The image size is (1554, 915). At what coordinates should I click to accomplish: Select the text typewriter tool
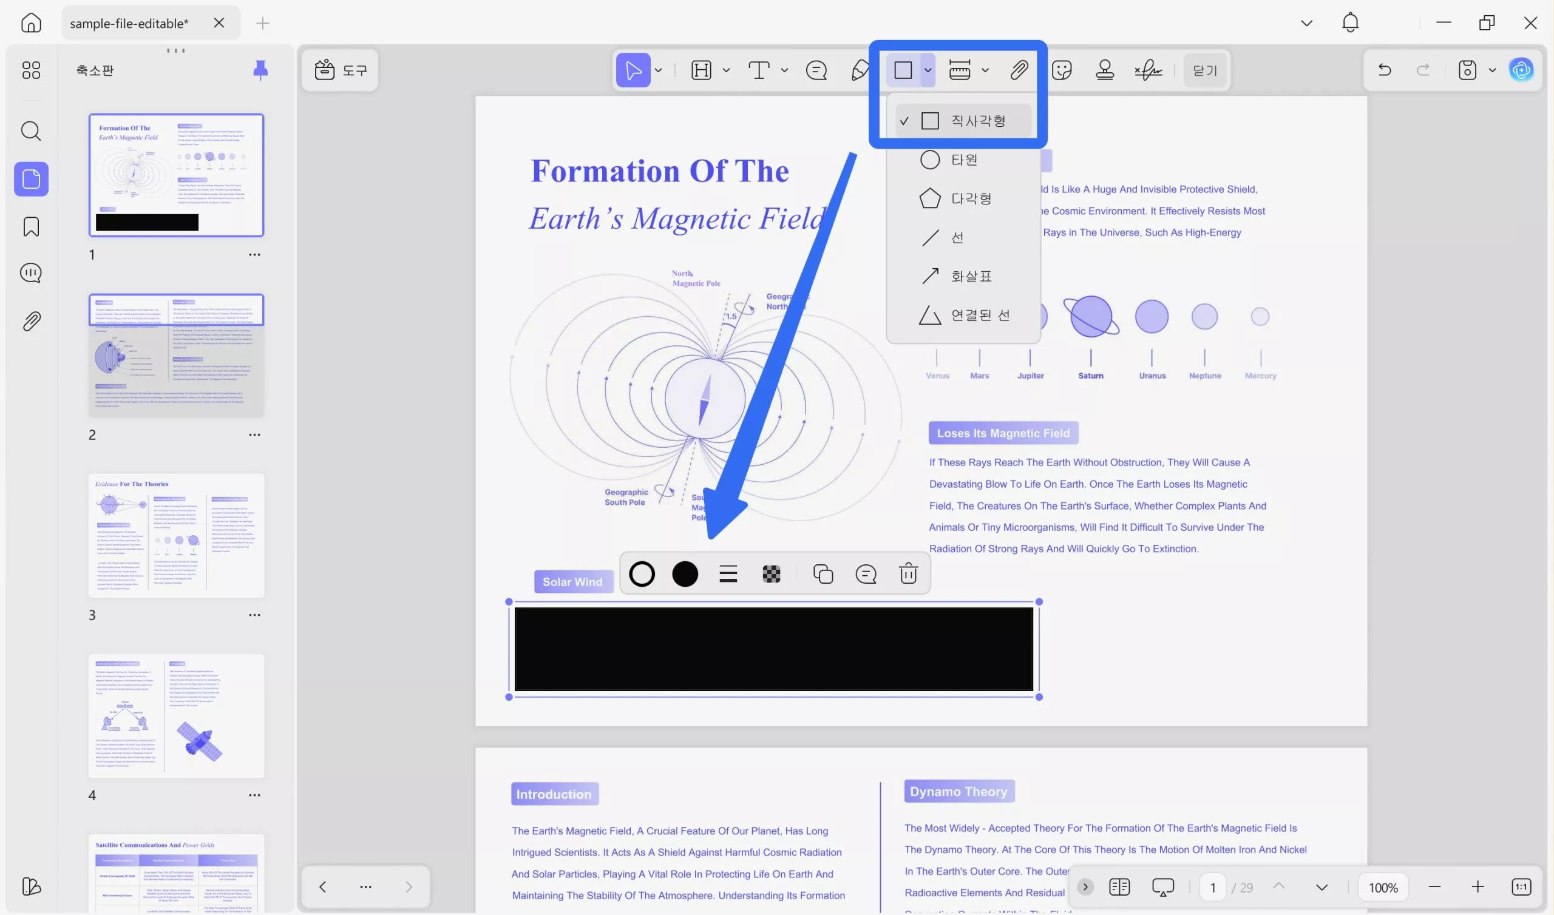[x=759, y=70]
